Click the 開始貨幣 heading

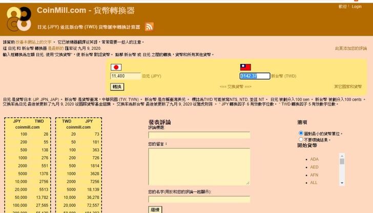pos(307,146)
